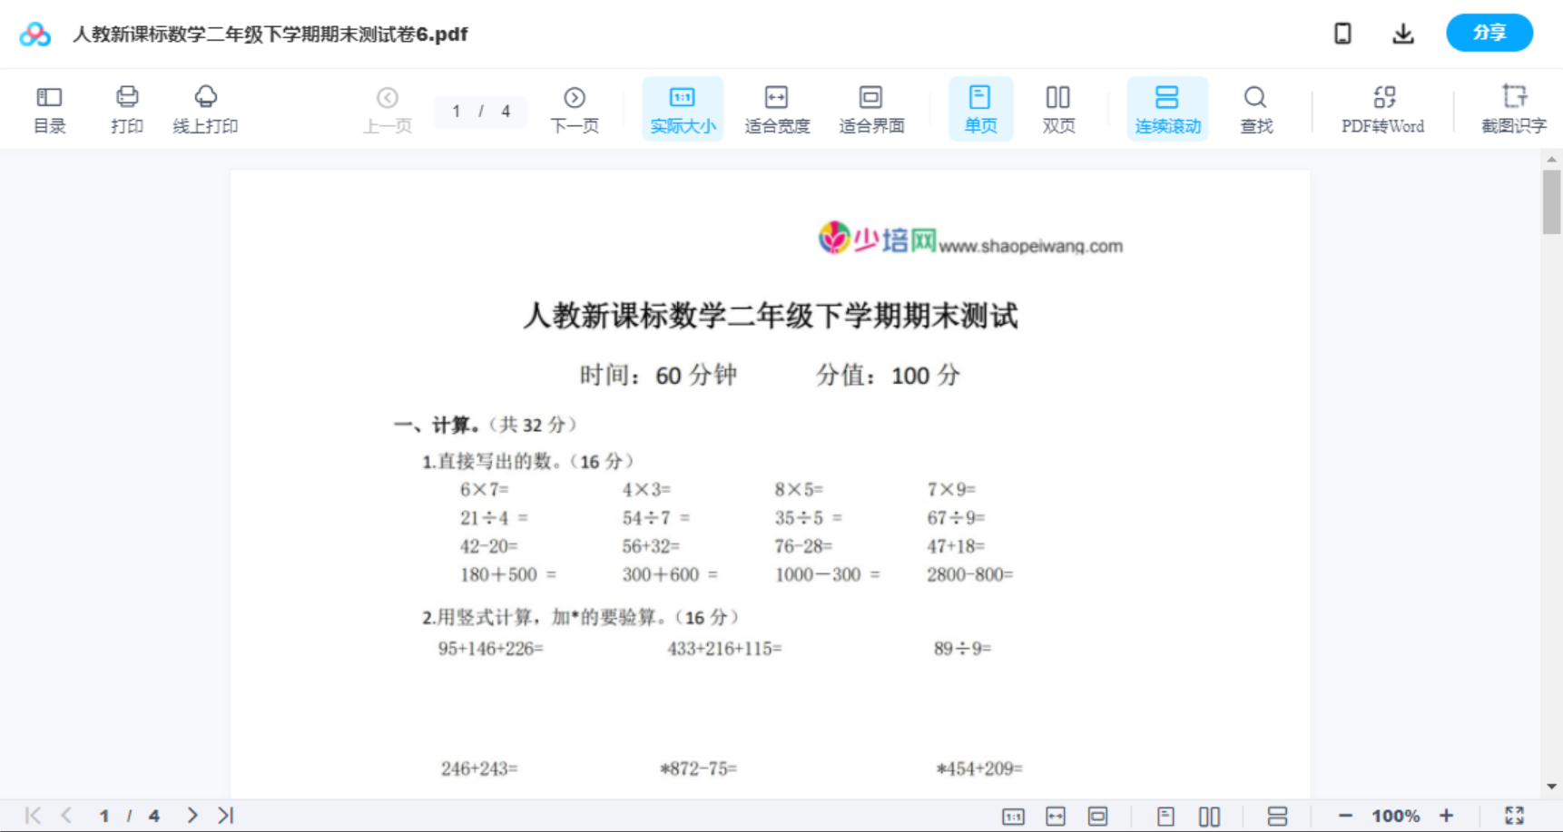
Task: Click the 分享 share button
Action: click(x=1489, y=33)
